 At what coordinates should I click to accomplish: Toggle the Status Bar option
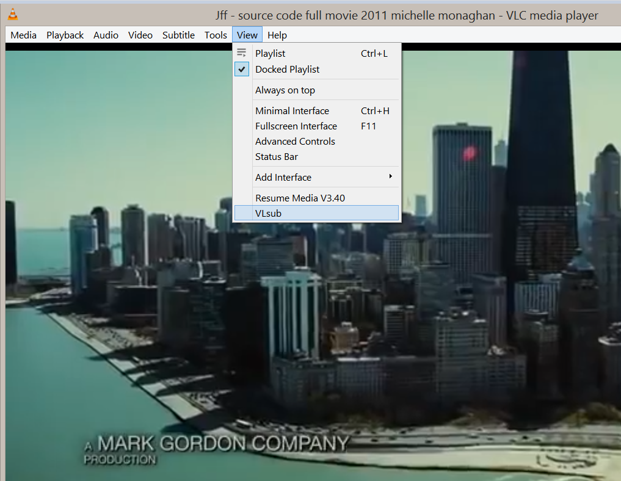pyautogui.click(x=316, y=157)
